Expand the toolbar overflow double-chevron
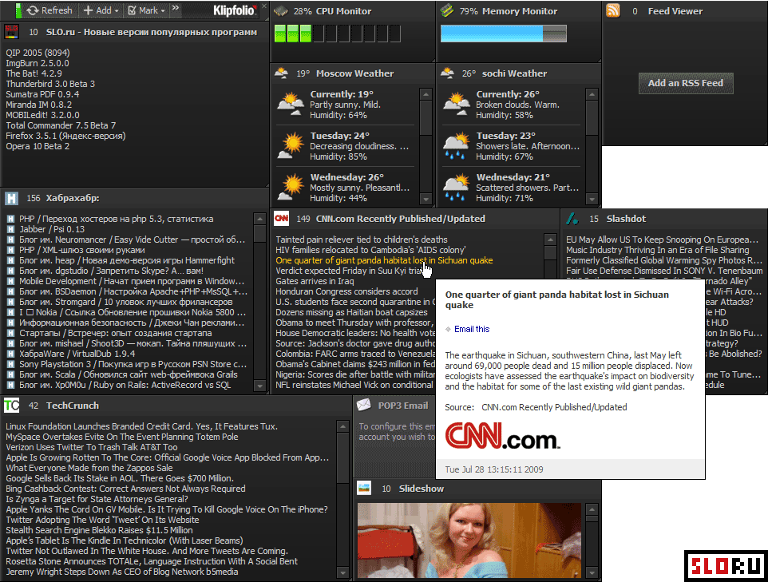Screen dimensions: 768x582 176,8
